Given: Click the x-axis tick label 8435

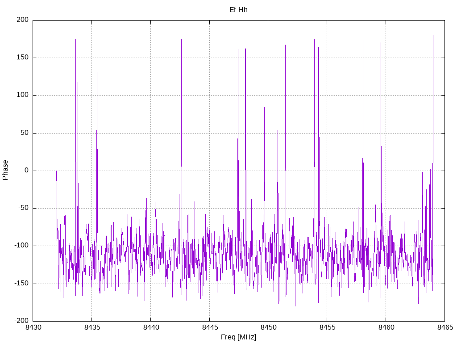Looking at the screenshot, I should tap(92, 327).
